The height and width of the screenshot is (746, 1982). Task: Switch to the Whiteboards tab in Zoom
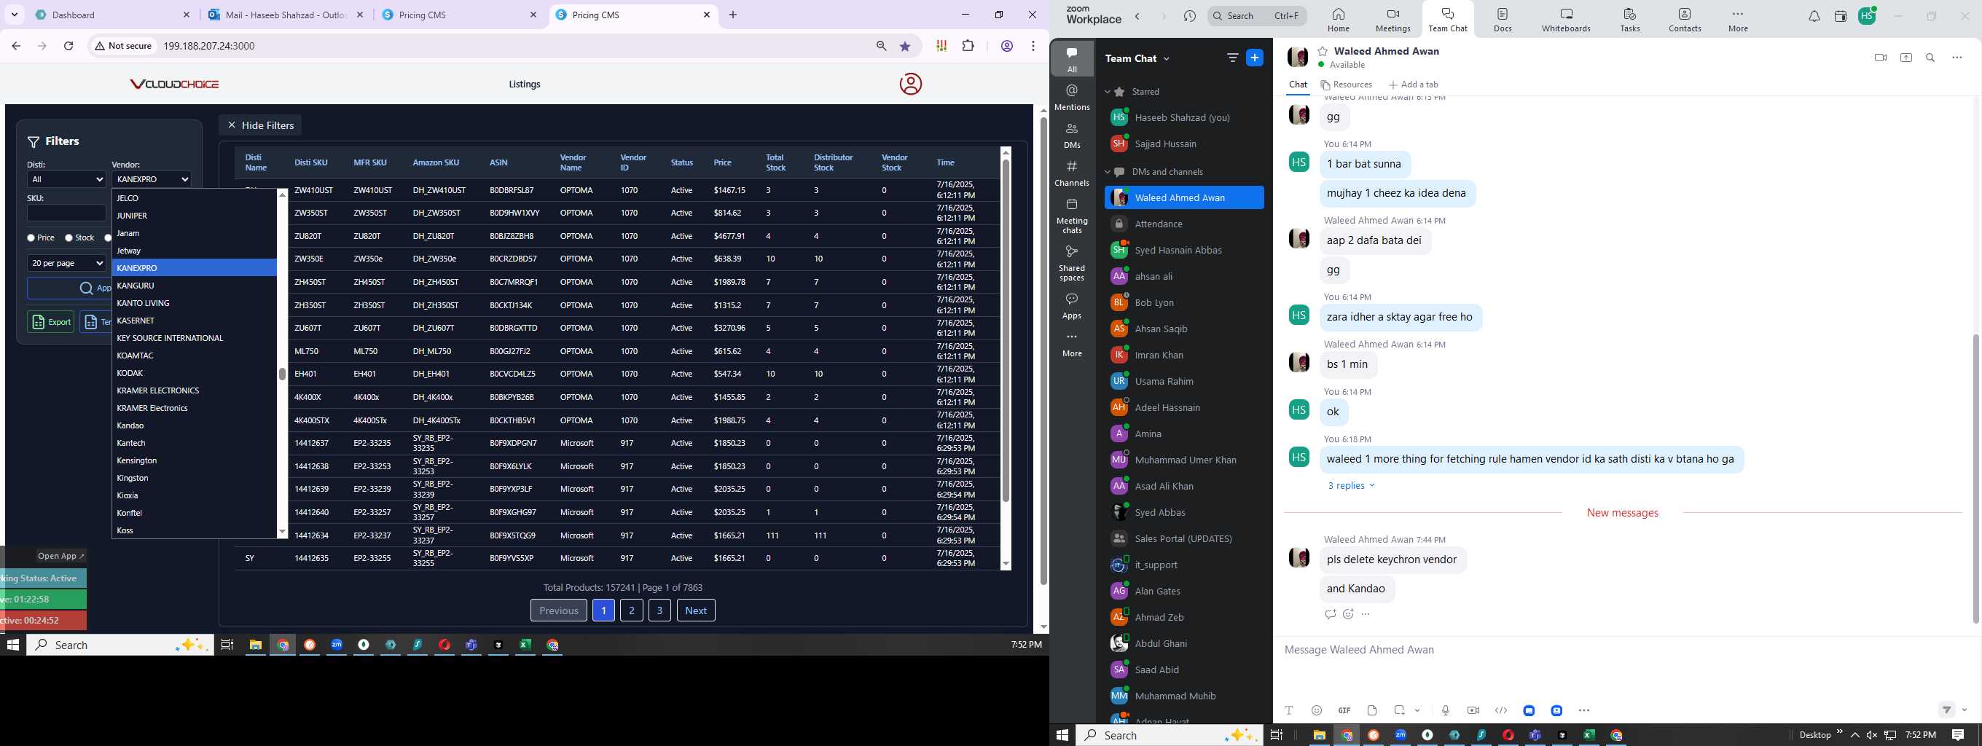tap(1566, 20)
